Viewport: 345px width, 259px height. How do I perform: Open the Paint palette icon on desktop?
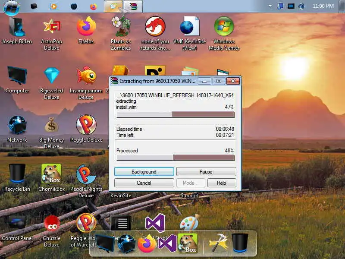click(189, 223)
